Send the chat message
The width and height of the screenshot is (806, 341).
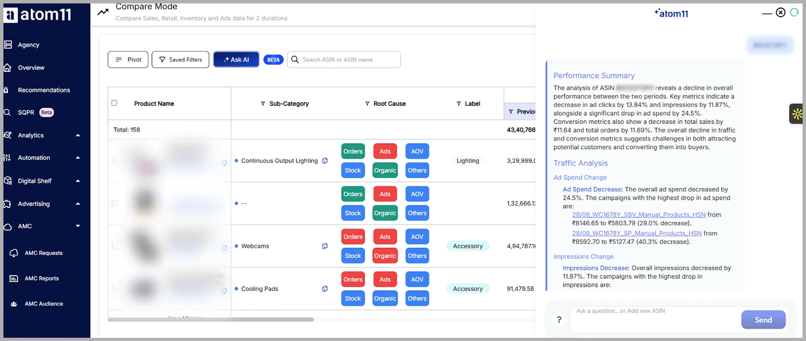pos(763,320)
